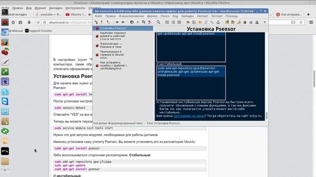Screen dimensions: 316x177
Task: Open the Помощь menu in CherryTree
Action: point(232,16)
